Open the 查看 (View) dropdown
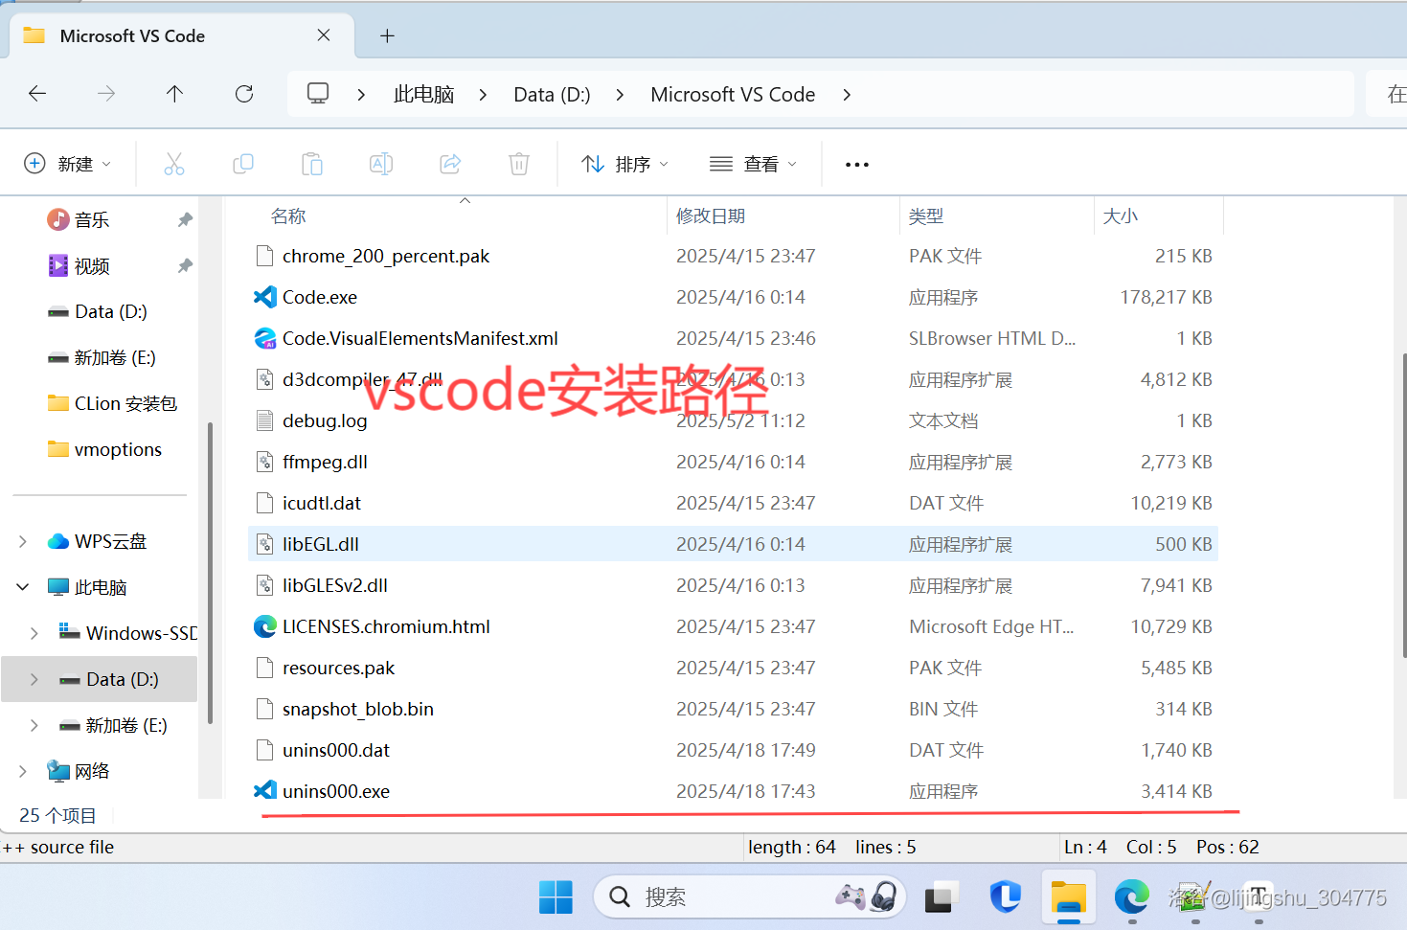 tap(754, 164)
